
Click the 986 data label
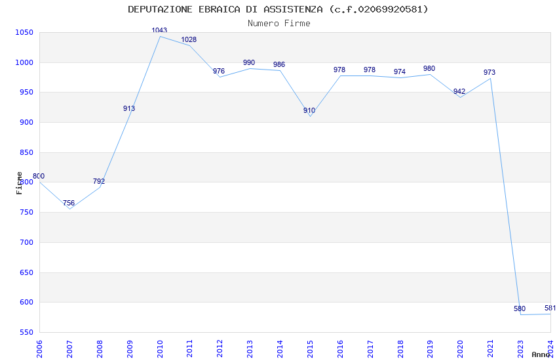pyautogui.click(x=279, y=64)
